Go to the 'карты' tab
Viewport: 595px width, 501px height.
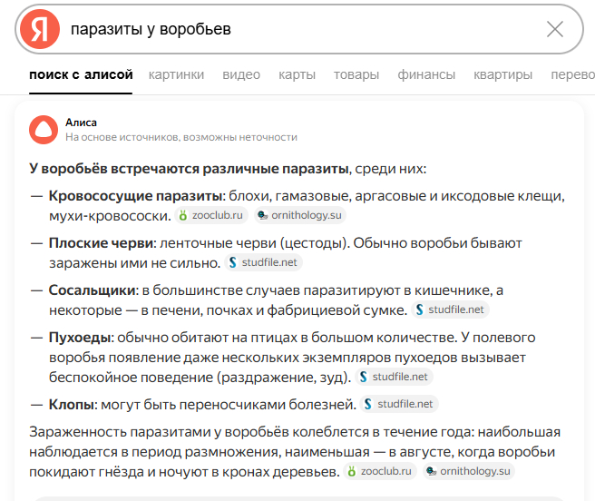(297, 74)
